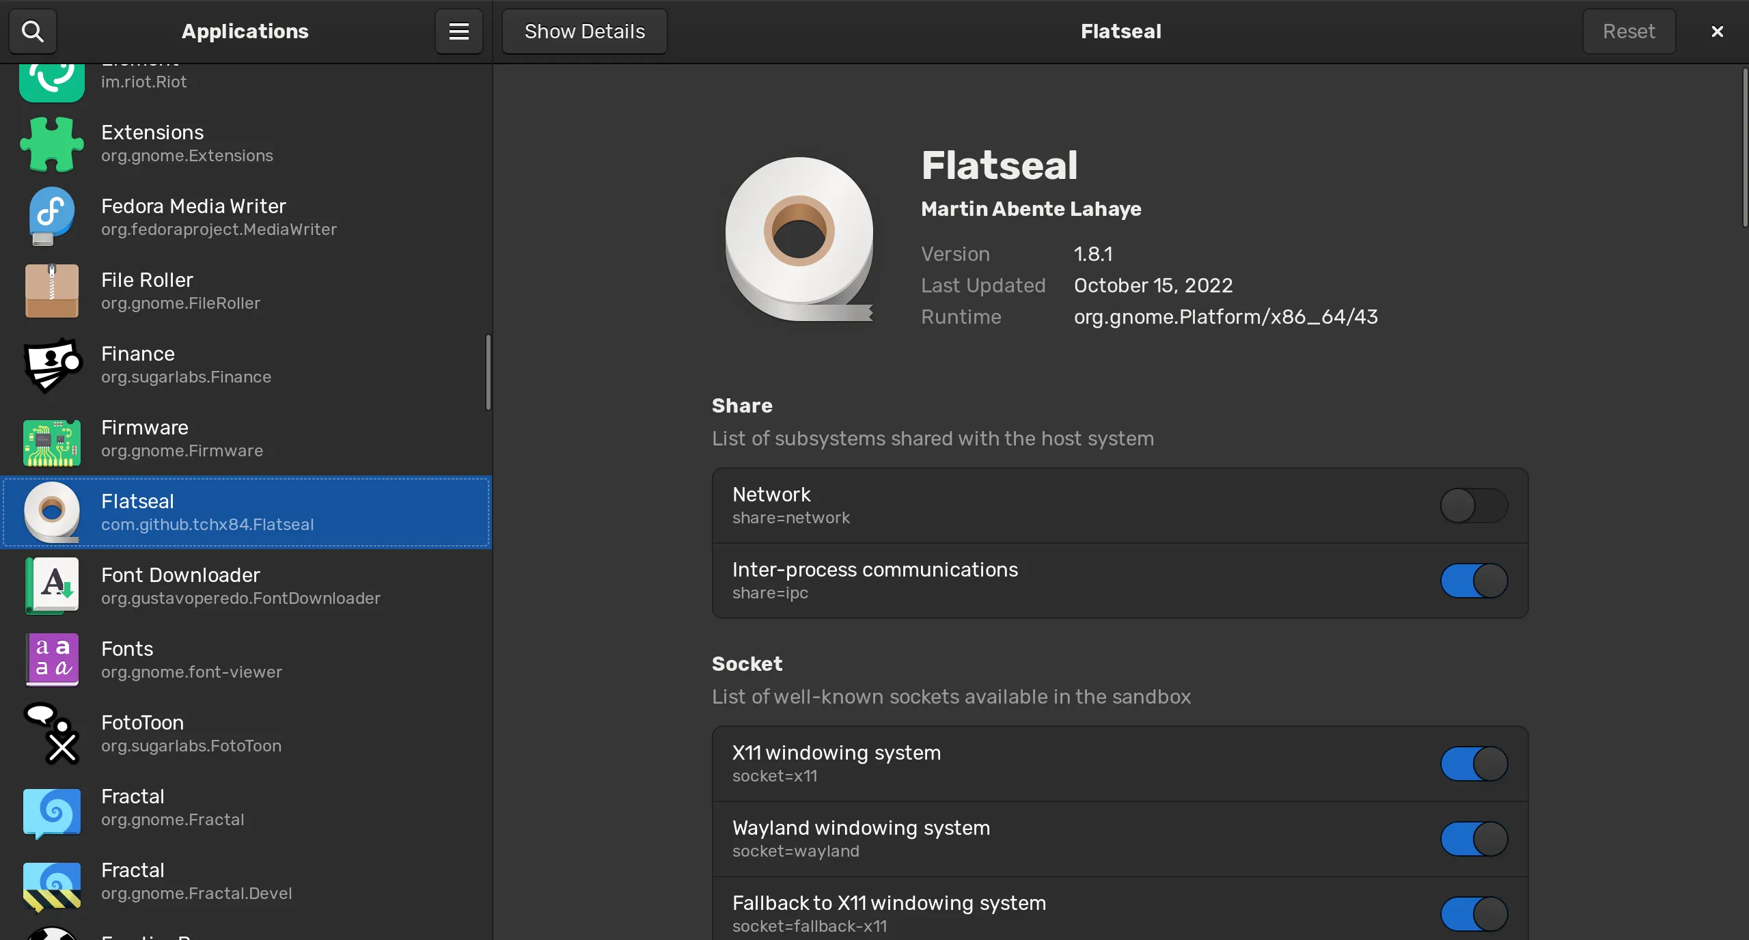Click the Flatseal header bar title
Viewport: 1749px width, 940px height.
[1120, 31]
